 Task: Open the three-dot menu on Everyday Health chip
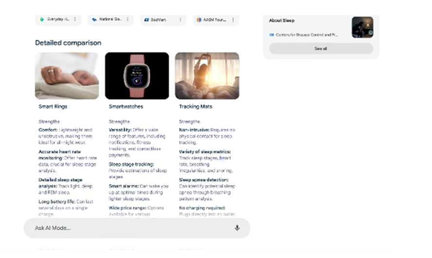pos(75,19)
